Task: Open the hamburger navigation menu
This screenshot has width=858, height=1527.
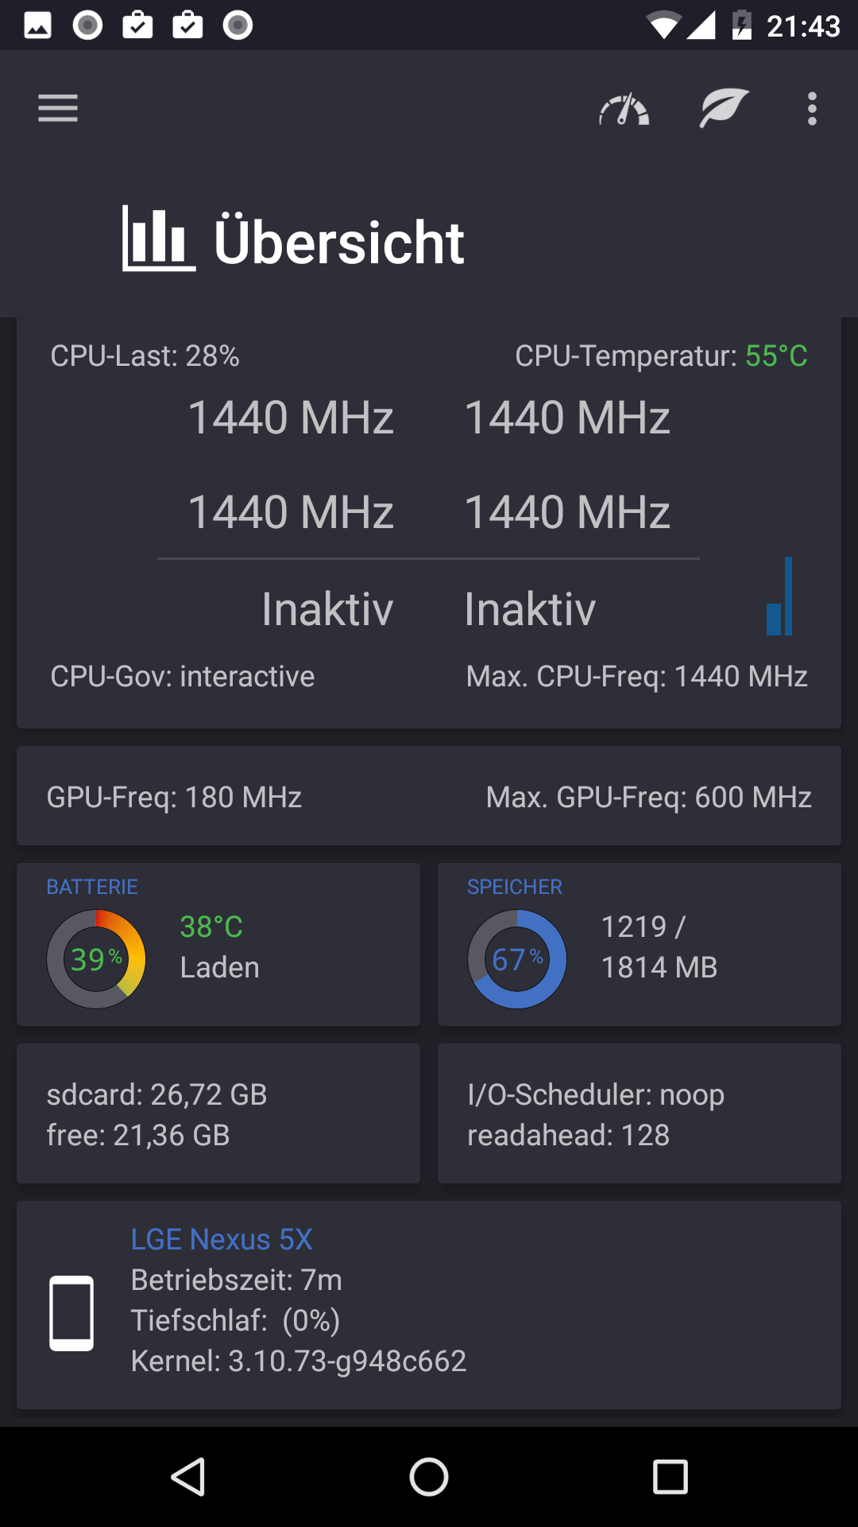Action: pos(58,108)
